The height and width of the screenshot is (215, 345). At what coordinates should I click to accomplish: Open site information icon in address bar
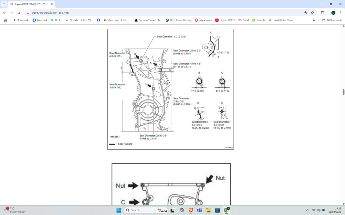tap(28, 13)
